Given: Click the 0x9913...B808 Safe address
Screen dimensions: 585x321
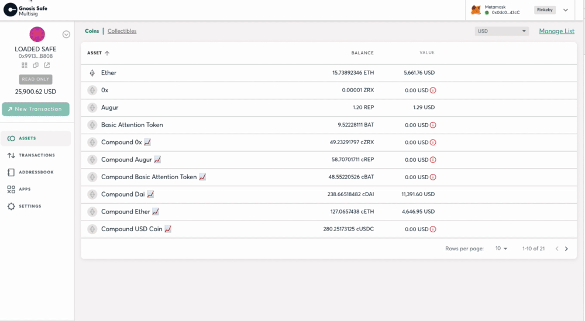Looking at the screenshot, I should pos(36,56).
